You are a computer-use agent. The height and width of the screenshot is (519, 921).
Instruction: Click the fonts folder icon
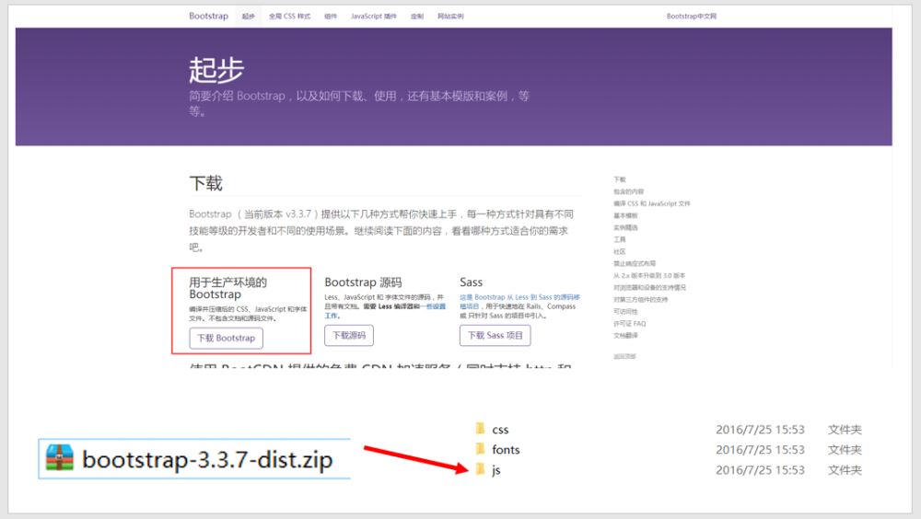481,449
